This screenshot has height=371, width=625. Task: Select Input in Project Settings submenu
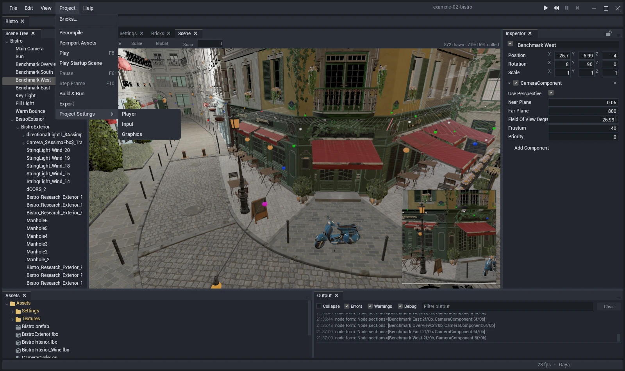(x=149, y=124)
